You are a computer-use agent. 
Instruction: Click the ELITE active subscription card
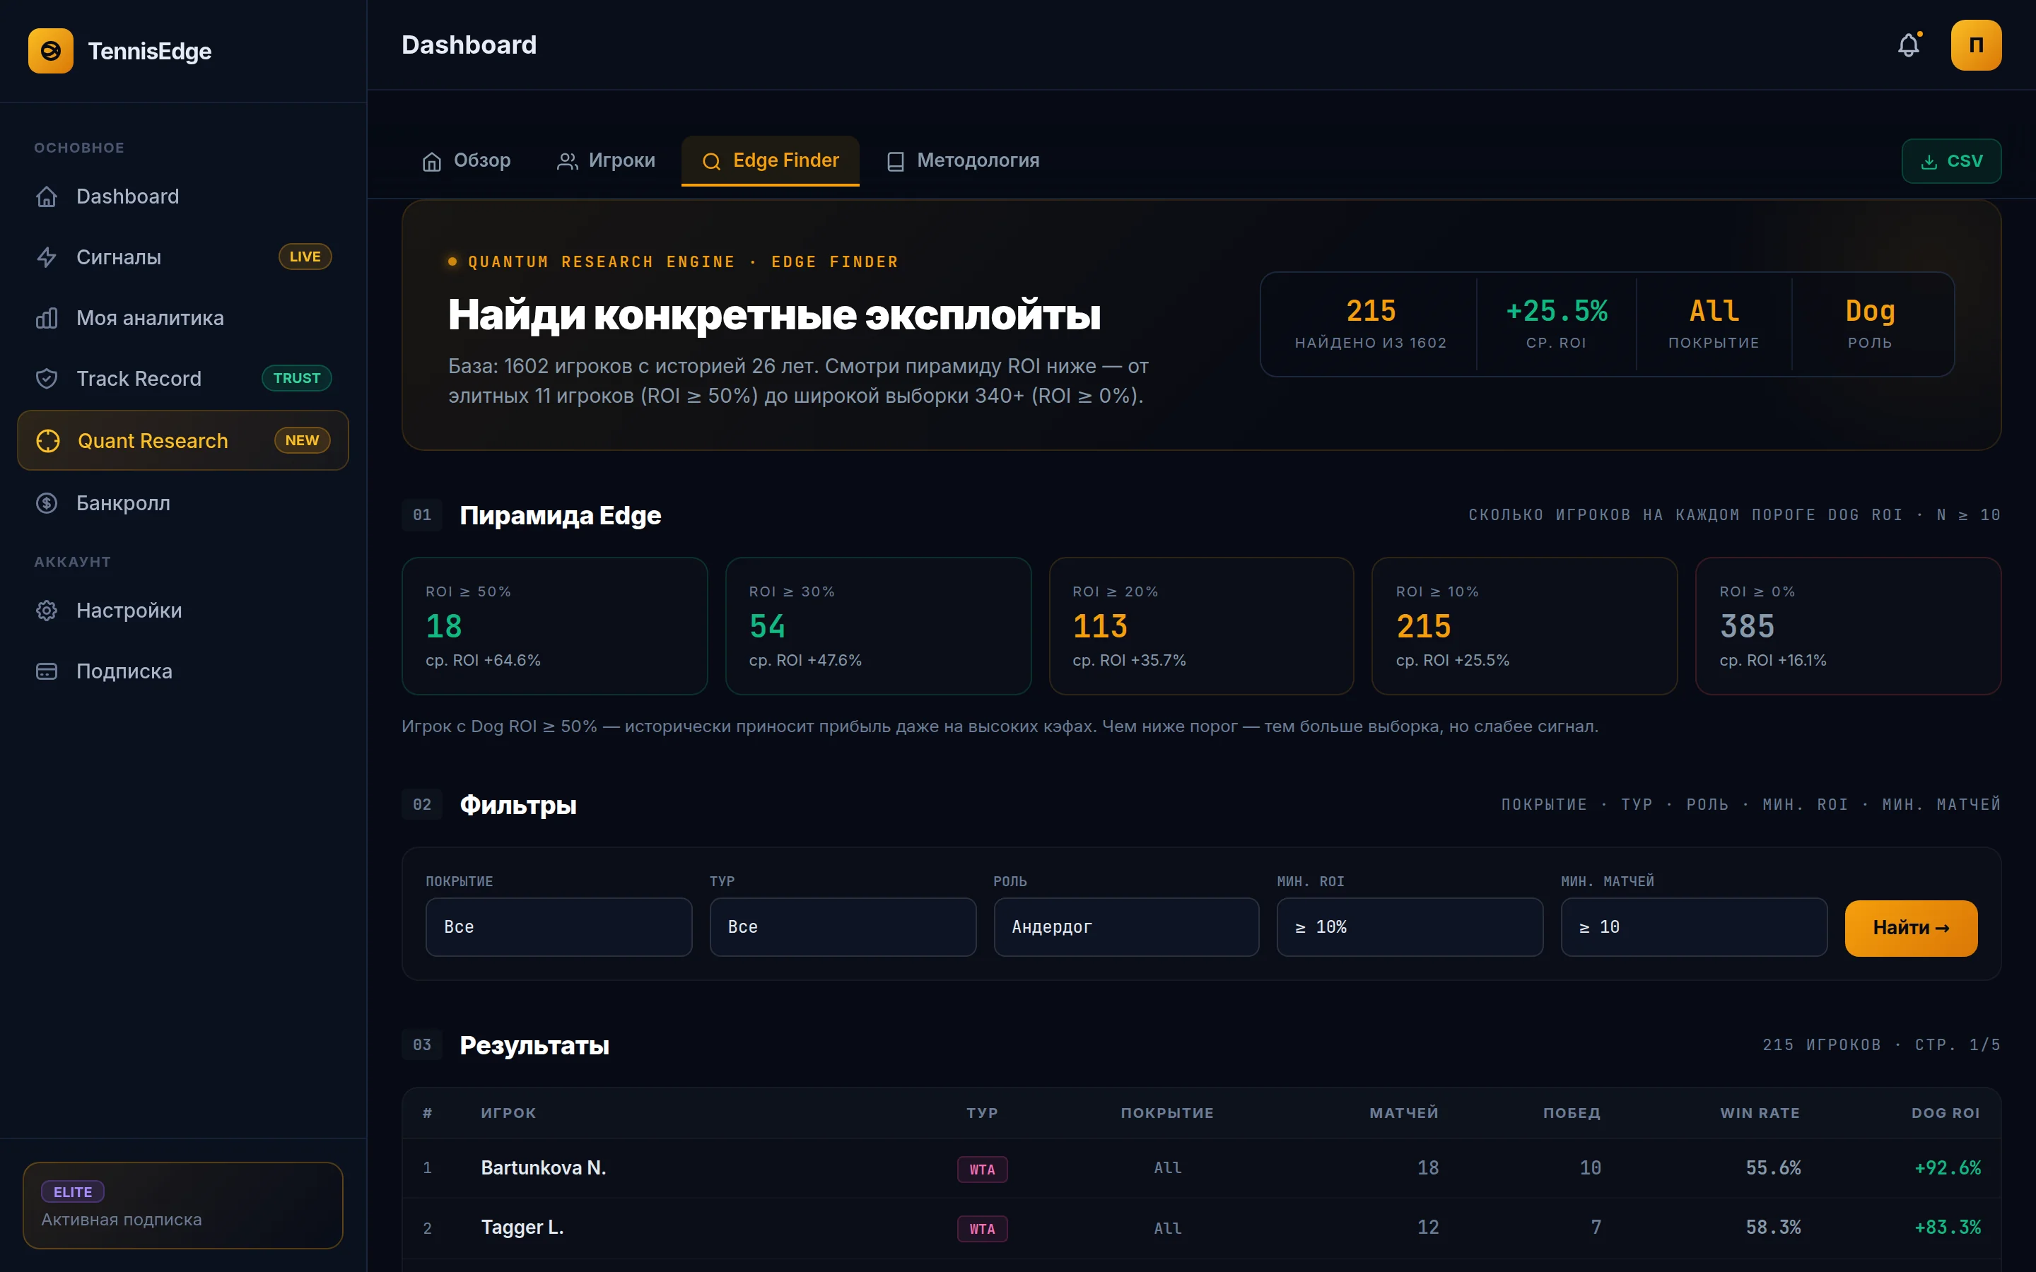[182, 1205]
